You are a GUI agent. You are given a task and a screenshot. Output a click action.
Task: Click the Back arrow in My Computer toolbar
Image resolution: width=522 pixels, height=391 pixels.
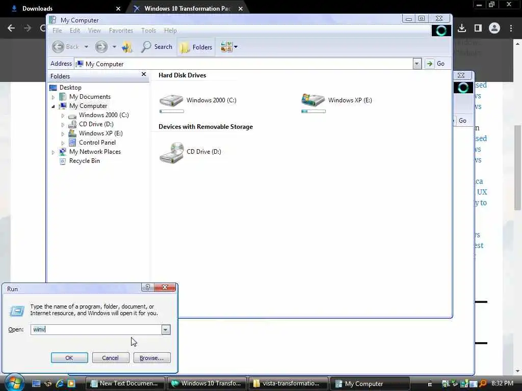point(58,47)
